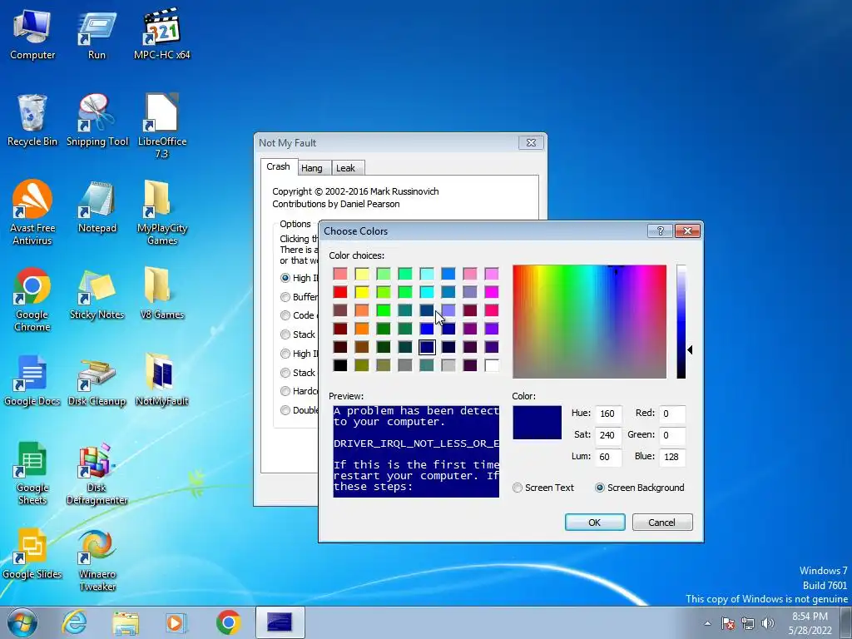Click the Sat value field
This screenshot has width=852, height=639.
[608, 435]
